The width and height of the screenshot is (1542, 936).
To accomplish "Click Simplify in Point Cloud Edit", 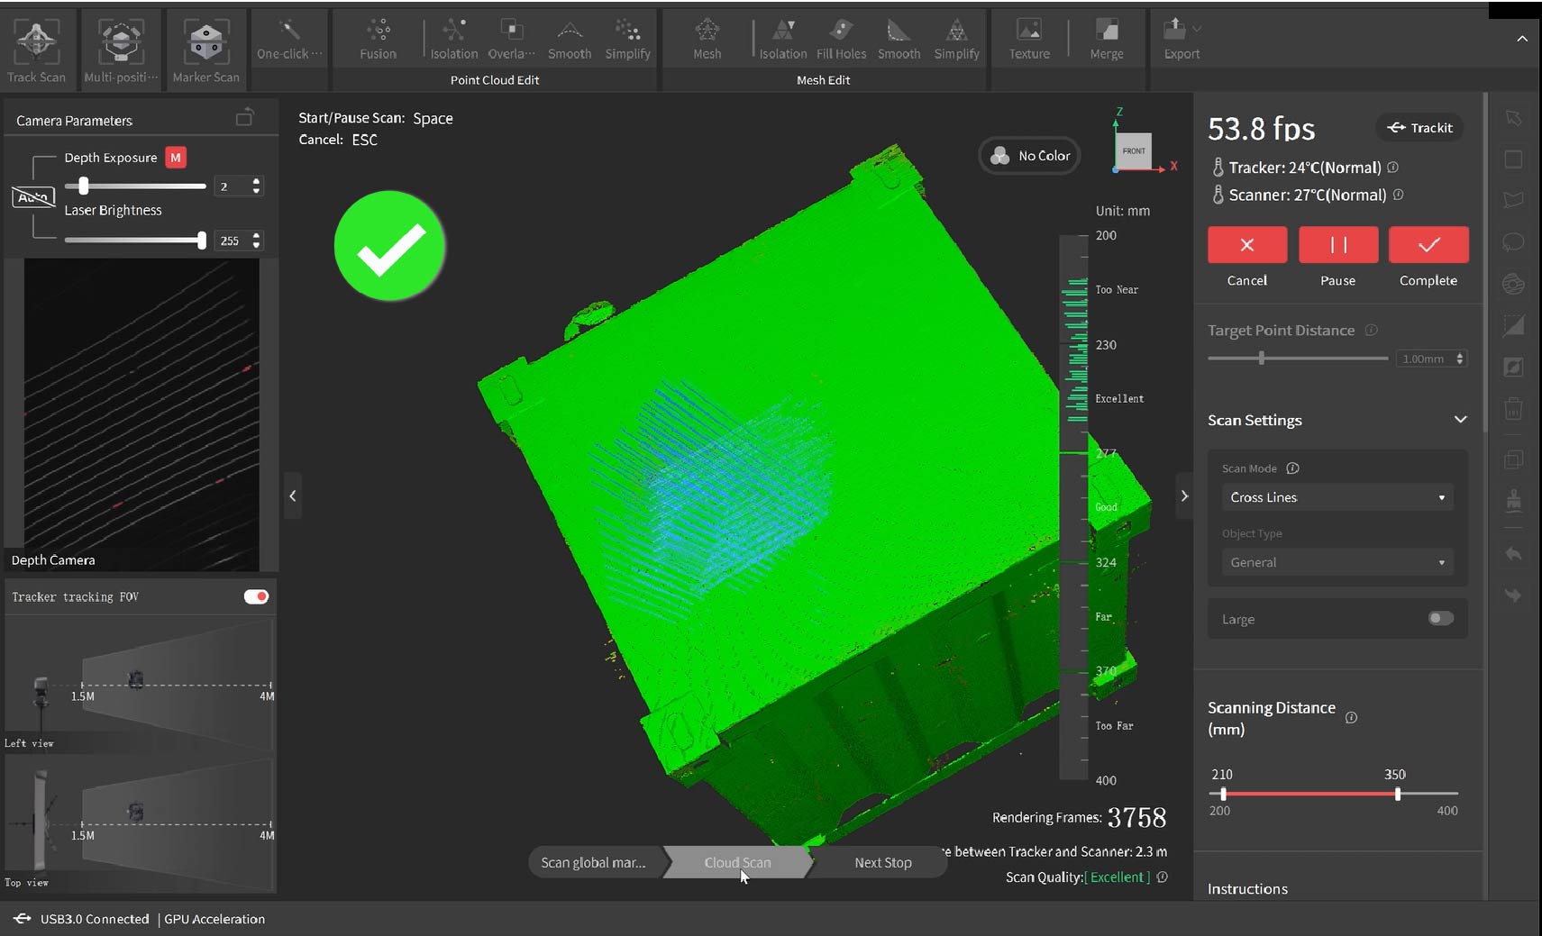I will click(627, 39).
